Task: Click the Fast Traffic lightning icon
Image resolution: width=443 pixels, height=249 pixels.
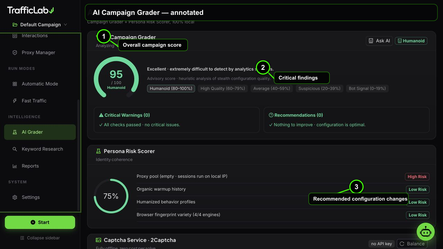Action: [x=15, y=101]
